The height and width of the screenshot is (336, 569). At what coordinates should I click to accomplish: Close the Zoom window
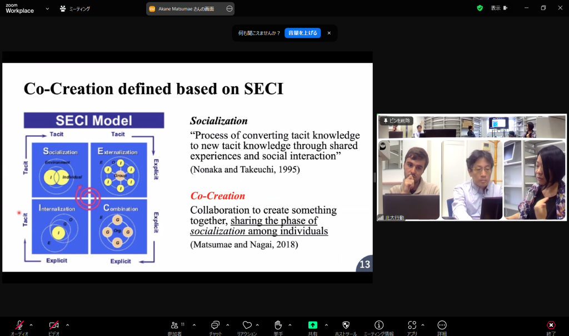pyautogui.click(x=560, y=8)
